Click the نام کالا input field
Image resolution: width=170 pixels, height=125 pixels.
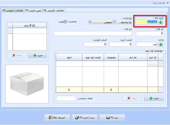point(93,33)
